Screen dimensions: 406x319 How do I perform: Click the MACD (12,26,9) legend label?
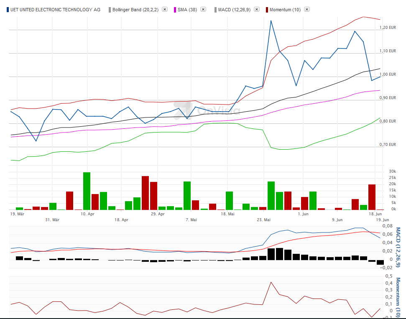[234, 10]
